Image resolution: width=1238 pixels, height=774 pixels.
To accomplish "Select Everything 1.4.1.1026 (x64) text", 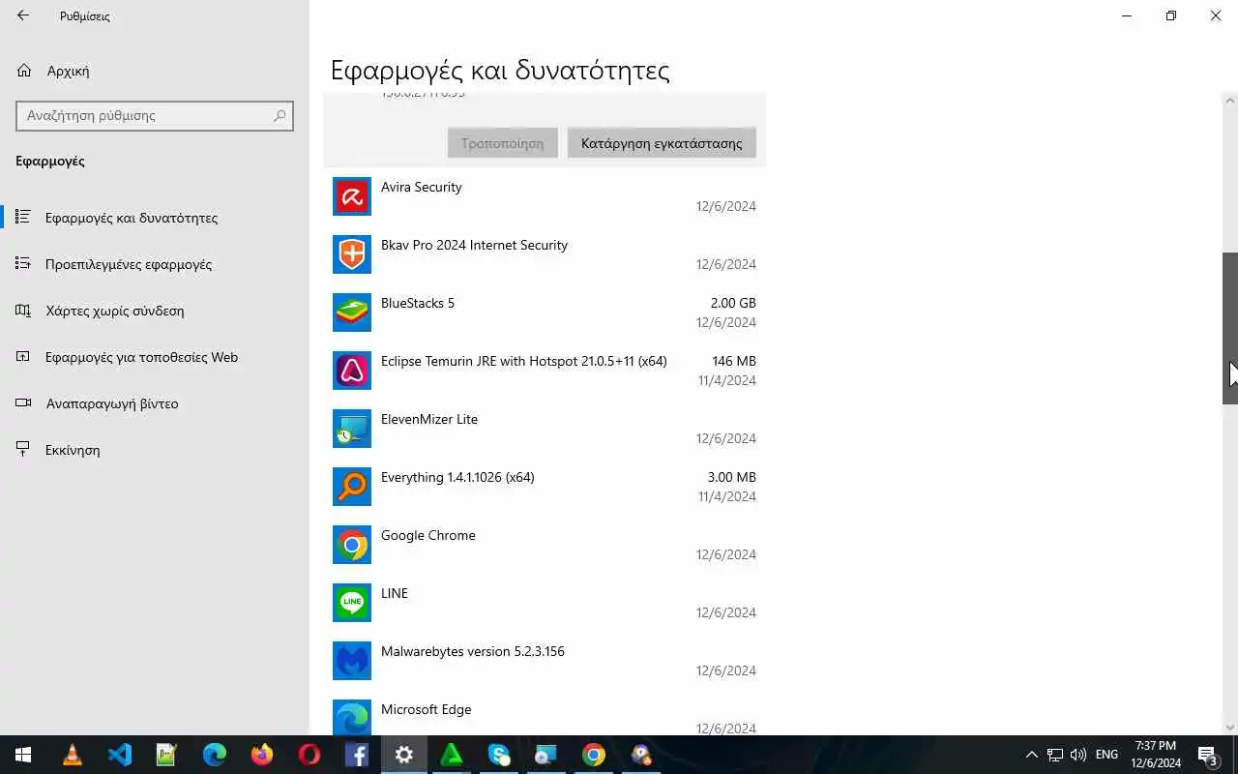I will click(457, 477).
